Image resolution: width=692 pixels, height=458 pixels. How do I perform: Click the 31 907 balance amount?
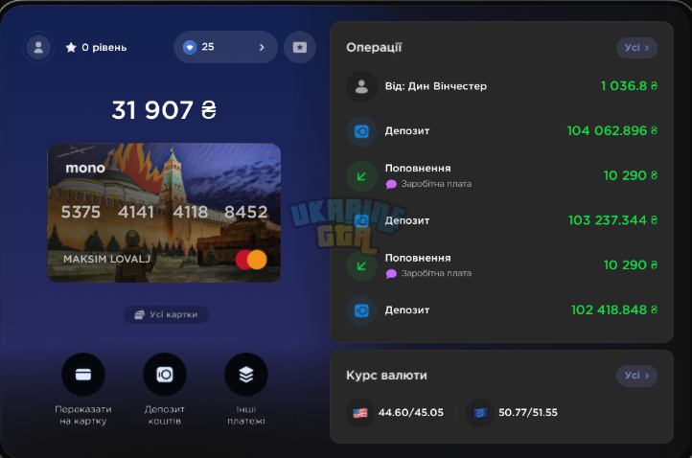[x=164, y=110]
